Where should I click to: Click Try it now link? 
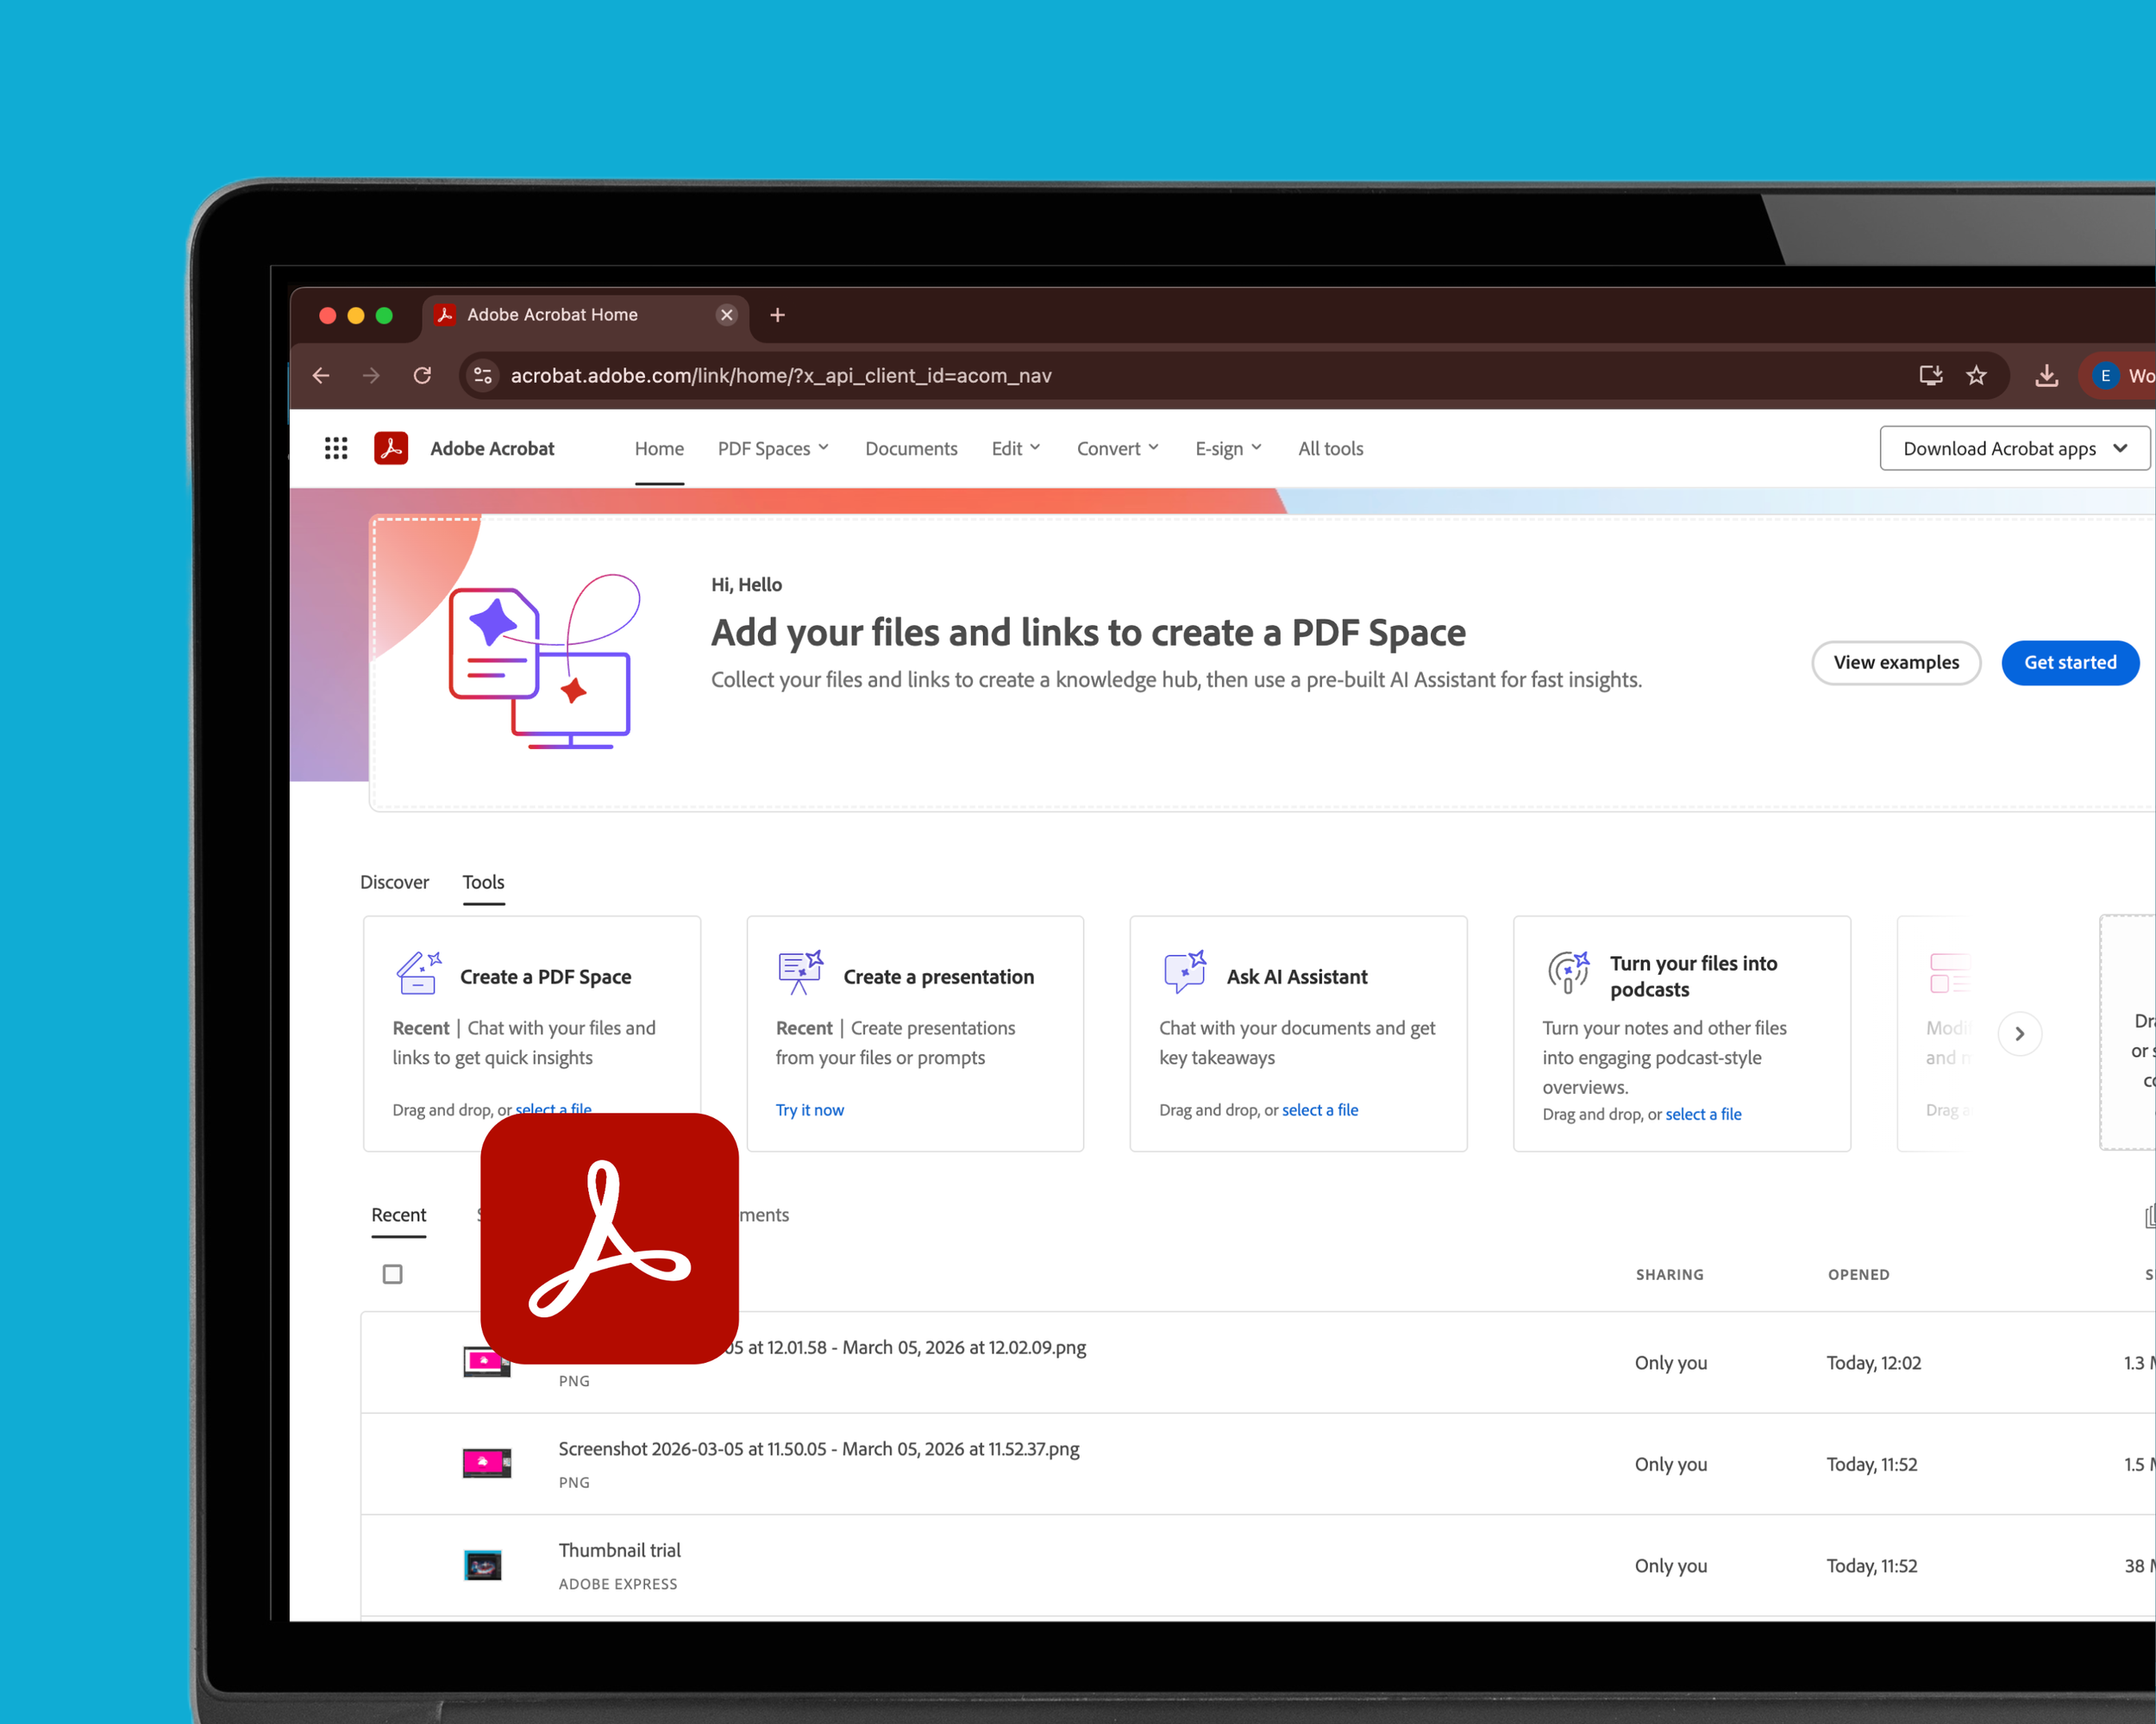pos(809,1110)
